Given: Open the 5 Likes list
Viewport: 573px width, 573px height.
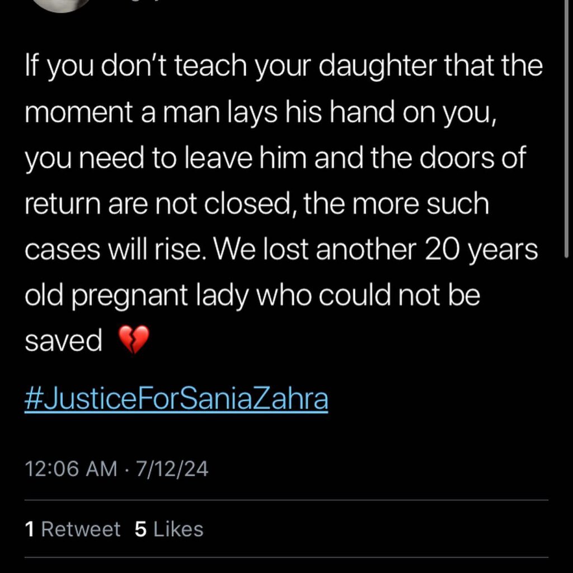Looking at the screenshot, I should (169, 529).
